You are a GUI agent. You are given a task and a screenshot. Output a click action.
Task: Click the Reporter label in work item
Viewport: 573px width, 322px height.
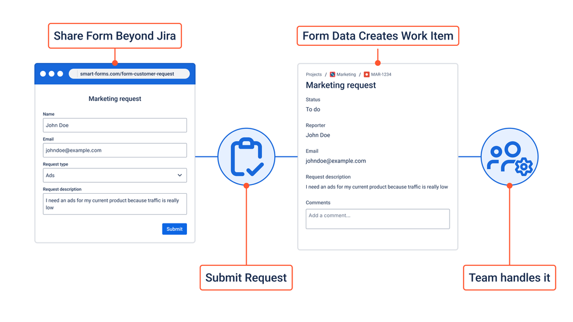(x=315, y=125)
